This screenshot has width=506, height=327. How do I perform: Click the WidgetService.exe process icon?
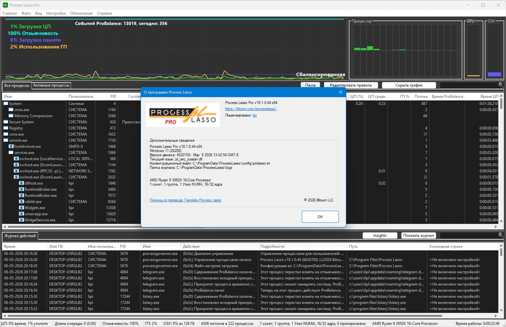pyautogui.click(x=21, y=220)
